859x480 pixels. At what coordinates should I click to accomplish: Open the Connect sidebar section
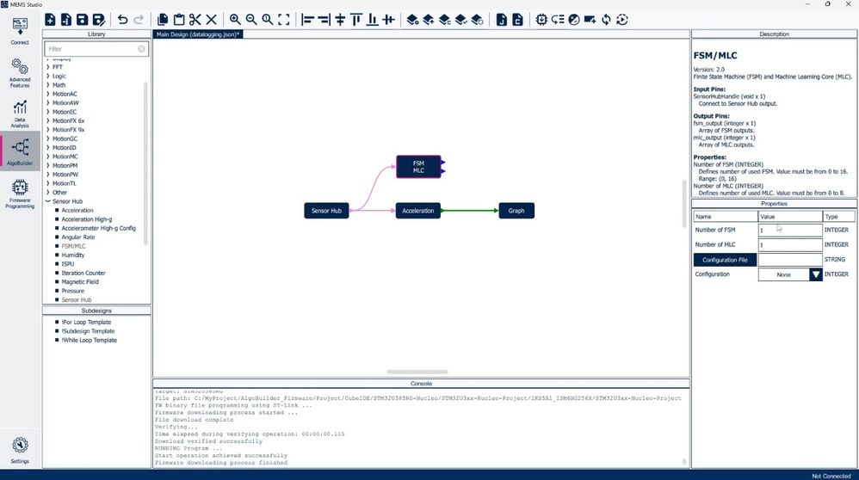[20, 31]
